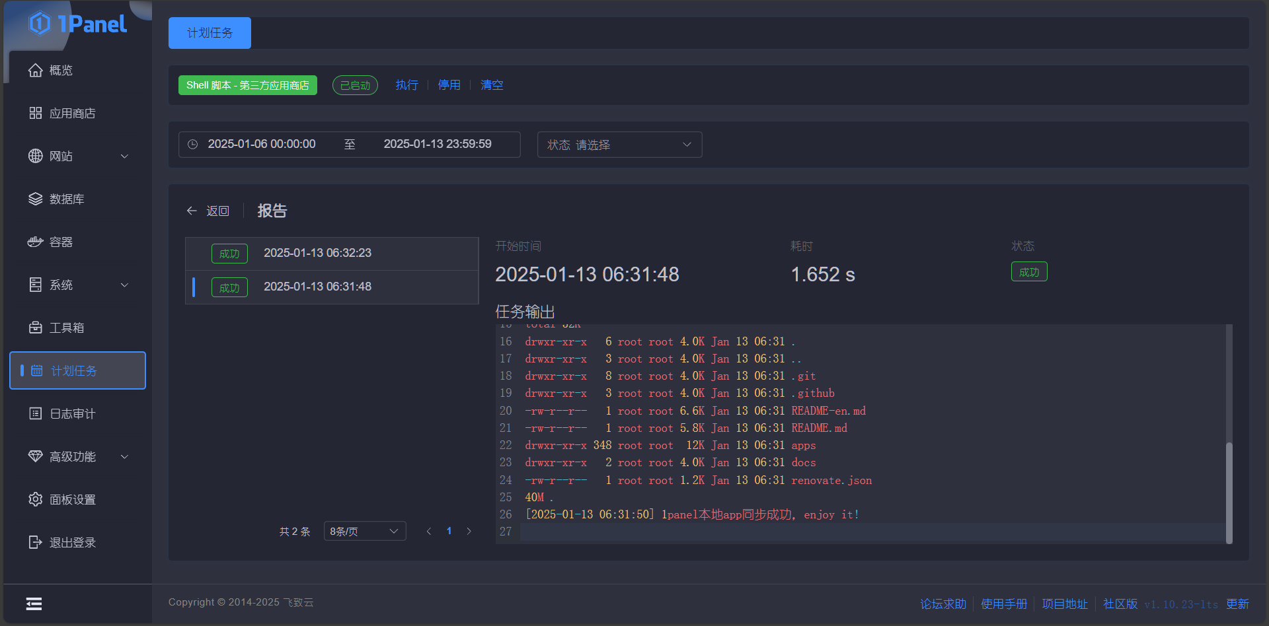Click page number 1 in pagination
The height and width of the screenshot is (626, 1269).
coord(449,531)
